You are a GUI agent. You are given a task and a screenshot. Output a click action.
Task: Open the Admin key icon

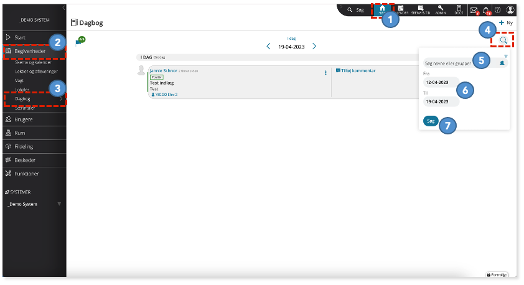(x=441, y=10)
